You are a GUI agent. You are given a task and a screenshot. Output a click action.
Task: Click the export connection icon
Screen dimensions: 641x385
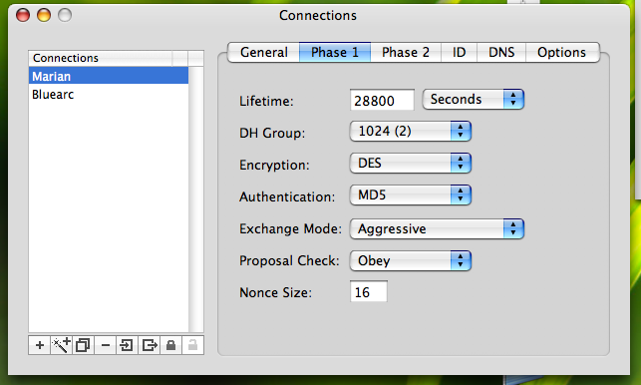[150, 345]
